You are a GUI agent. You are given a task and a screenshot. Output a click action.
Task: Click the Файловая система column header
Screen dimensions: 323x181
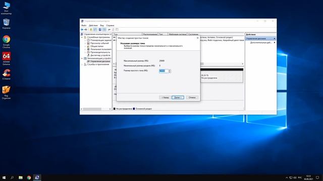click(177, 34)
